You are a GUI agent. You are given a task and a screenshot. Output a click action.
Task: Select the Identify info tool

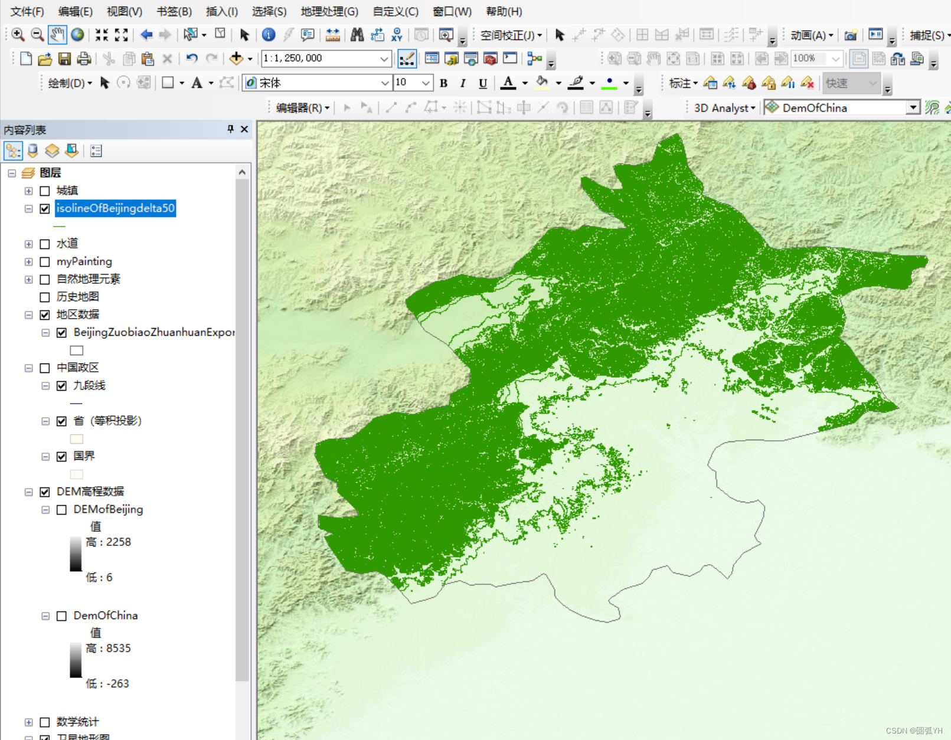(x=269, y=35)
